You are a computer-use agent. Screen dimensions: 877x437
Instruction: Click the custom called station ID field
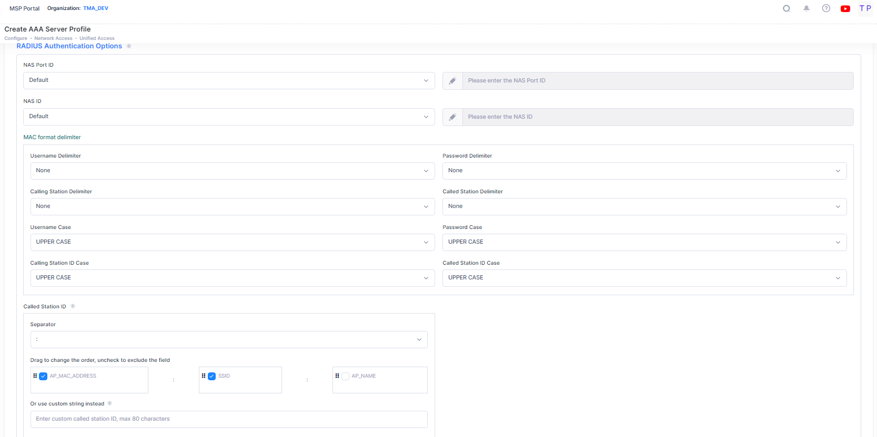click(x=229, y=419)
